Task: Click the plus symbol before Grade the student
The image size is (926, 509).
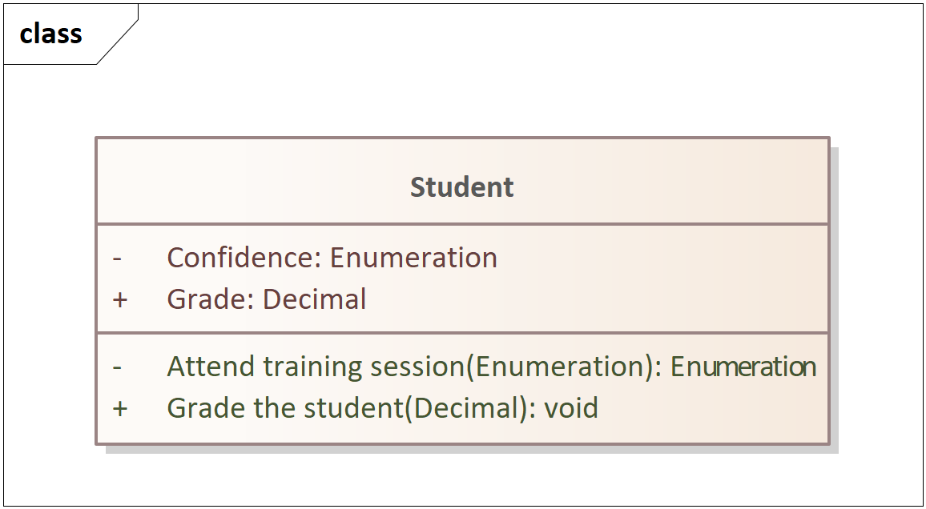Action: [x=120, y=408]
